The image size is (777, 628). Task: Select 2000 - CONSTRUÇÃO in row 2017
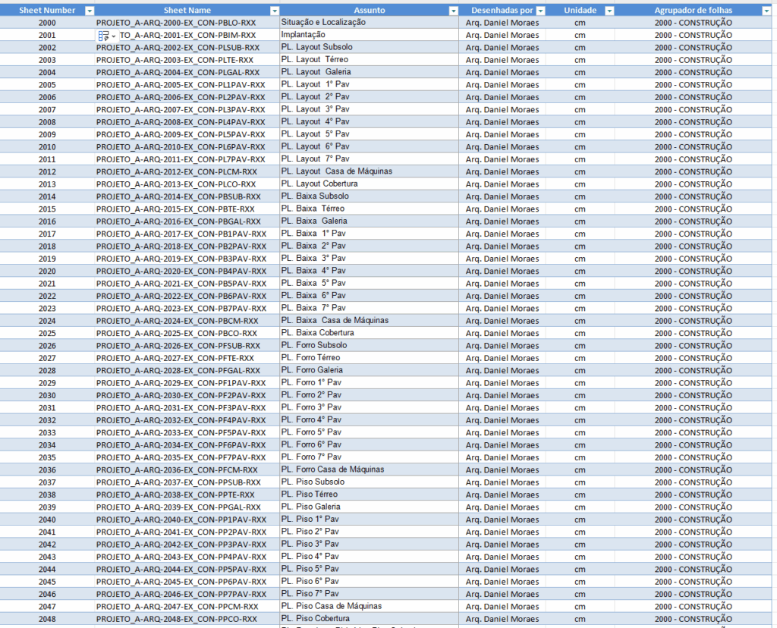click(694, 234)
